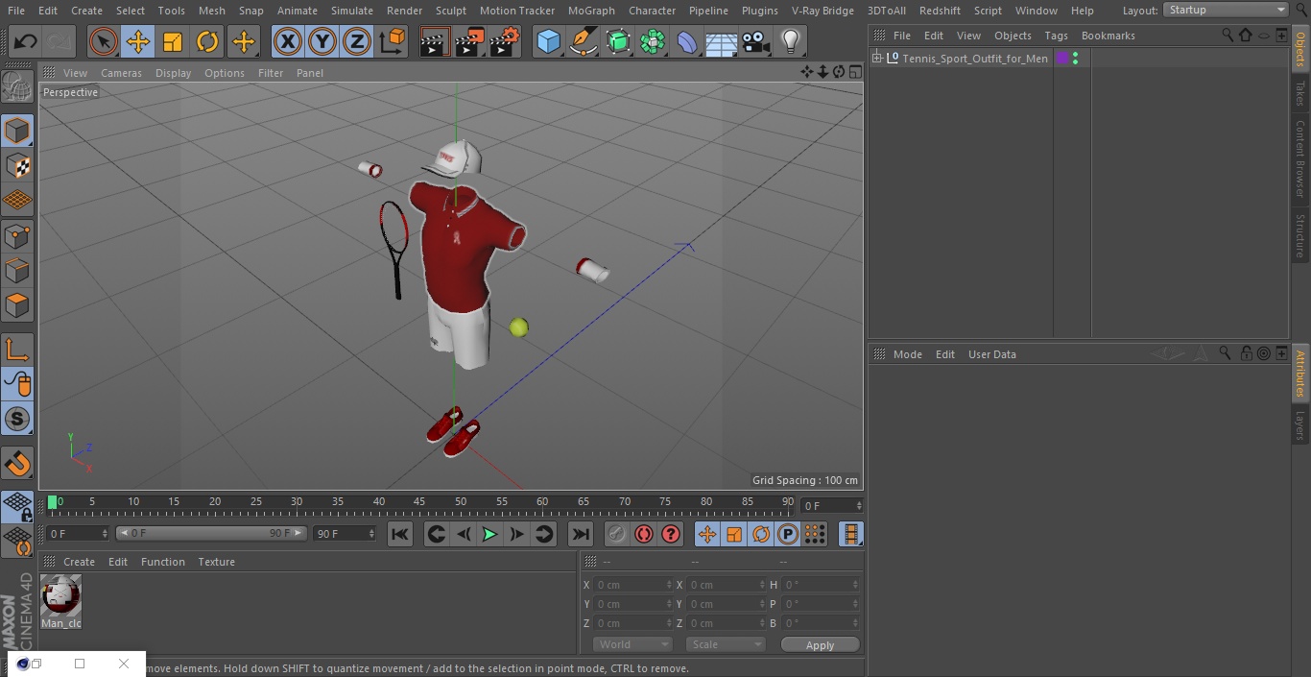Click the Make Editable icon
The image size is (1311, 677).
tap(17, 87)
